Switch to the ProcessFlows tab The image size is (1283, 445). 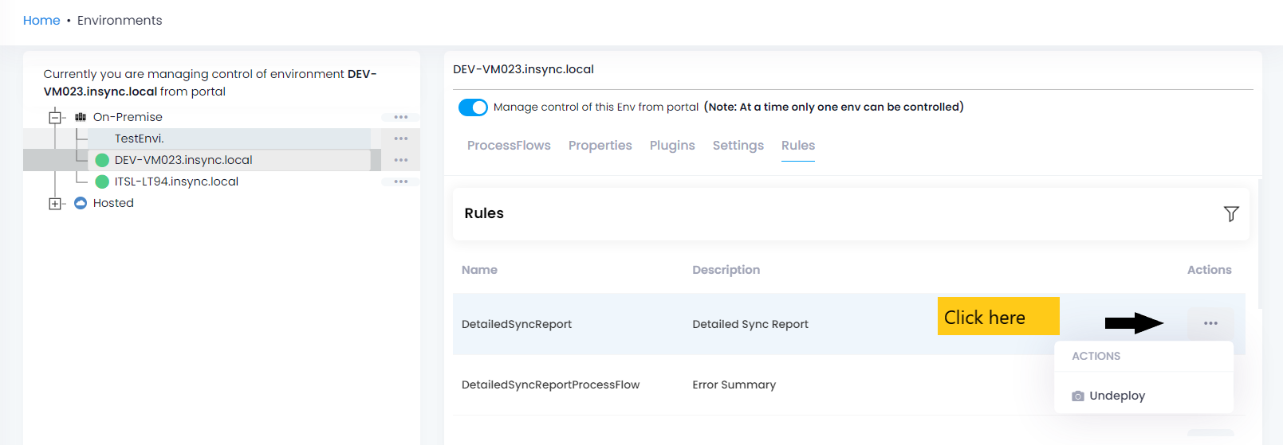509,146
